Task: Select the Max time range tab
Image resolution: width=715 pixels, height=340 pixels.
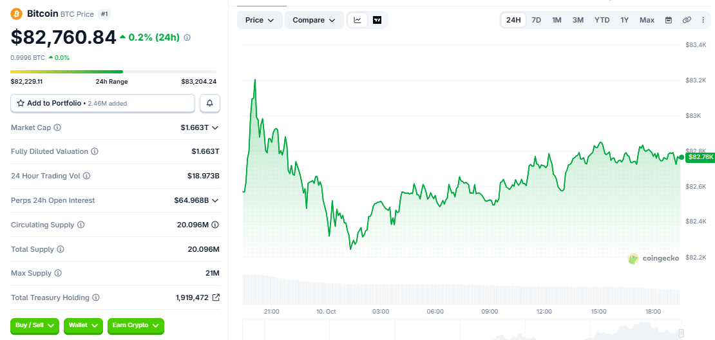Action: [x=647, y=20]
